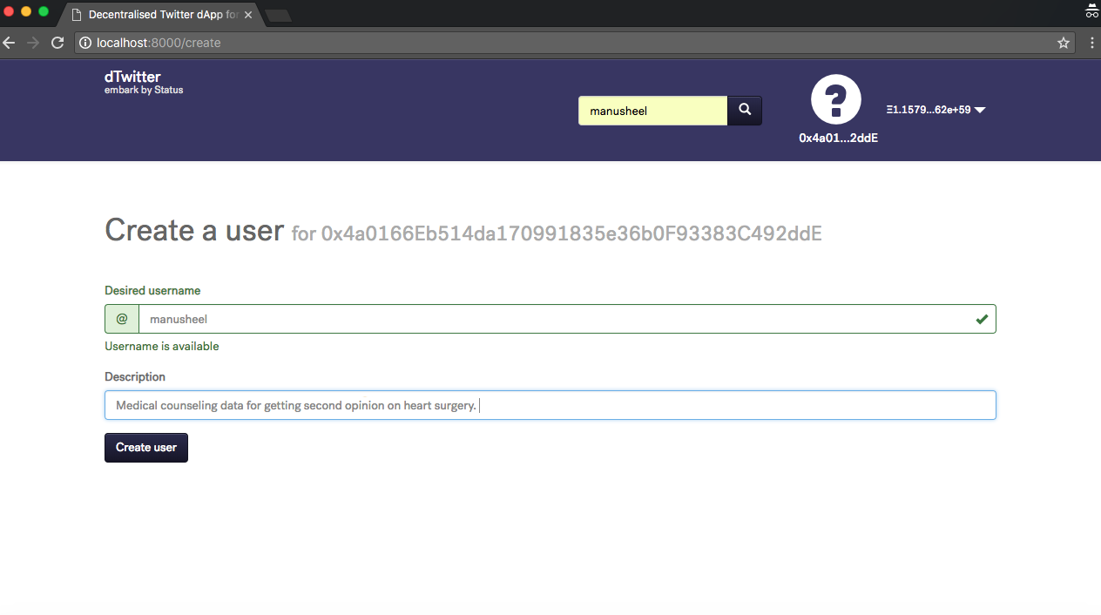Open the question-mark avatar profile icon
The image size is (1101, 615).
(836, 99)
